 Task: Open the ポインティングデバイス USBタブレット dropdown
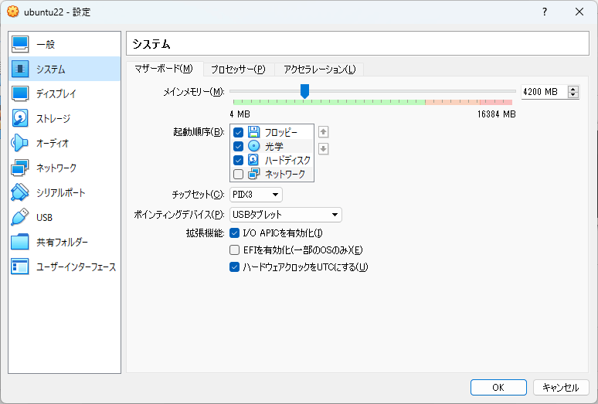coord(286,215)
